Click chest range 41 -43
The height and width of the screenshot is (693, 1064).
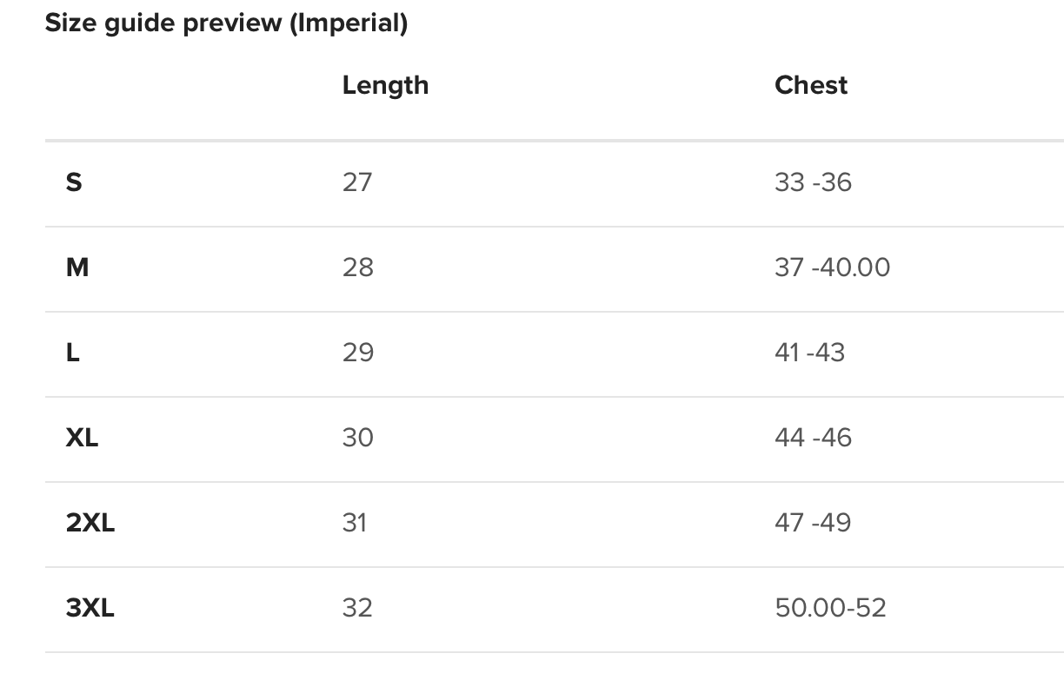(810, 353)
